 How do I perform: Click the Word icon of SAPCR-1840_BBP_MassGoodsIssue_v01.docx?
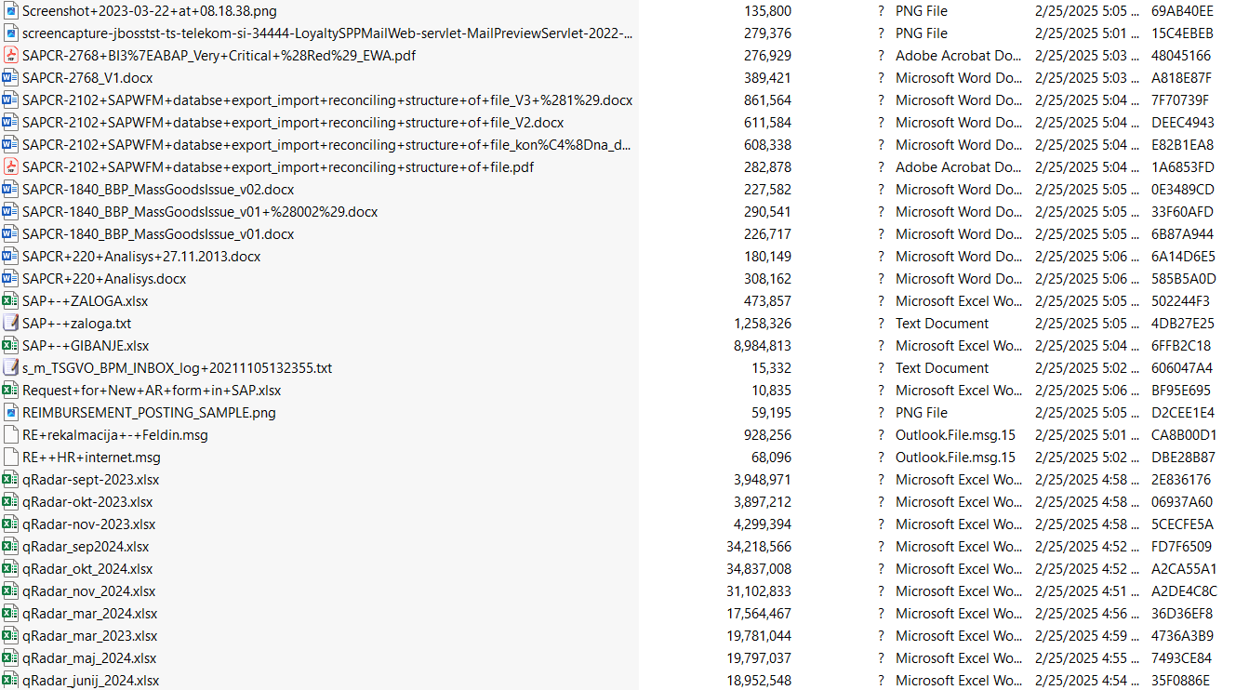10,234
